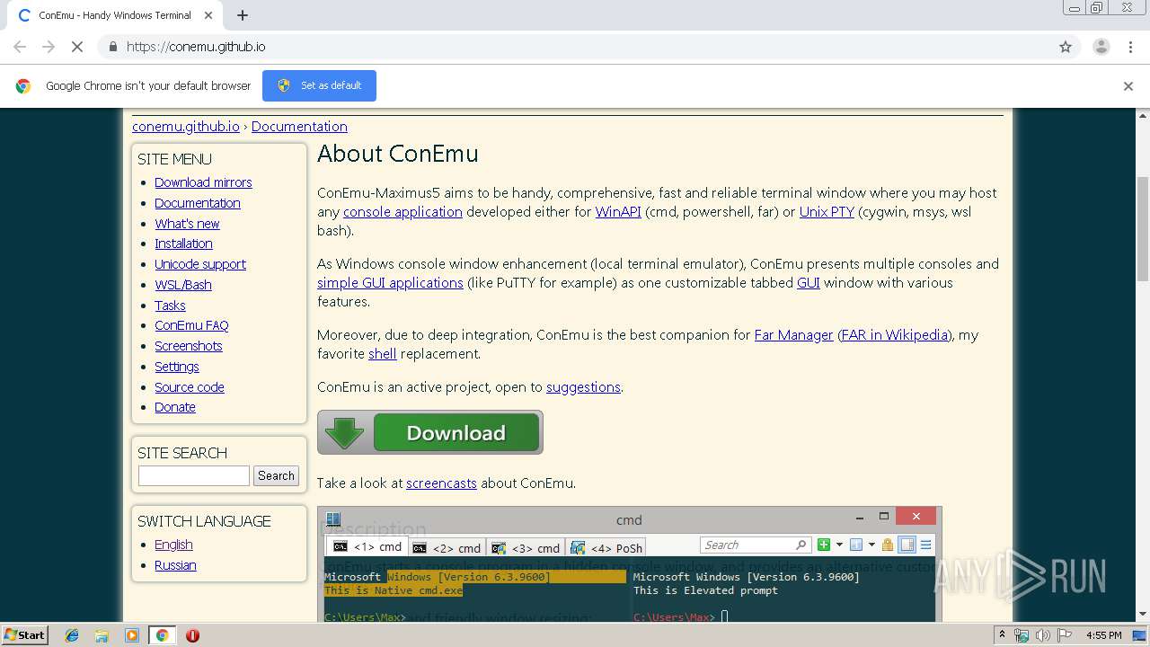Open a new browser tab

click(x=243, y=15)
